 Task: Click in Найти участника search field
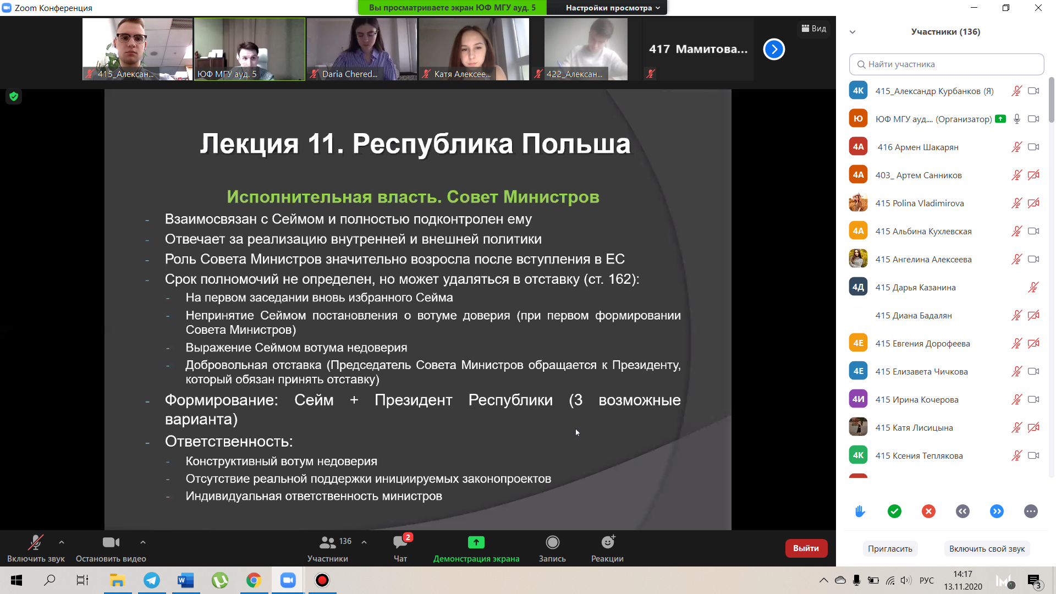[x=946, y=64]
